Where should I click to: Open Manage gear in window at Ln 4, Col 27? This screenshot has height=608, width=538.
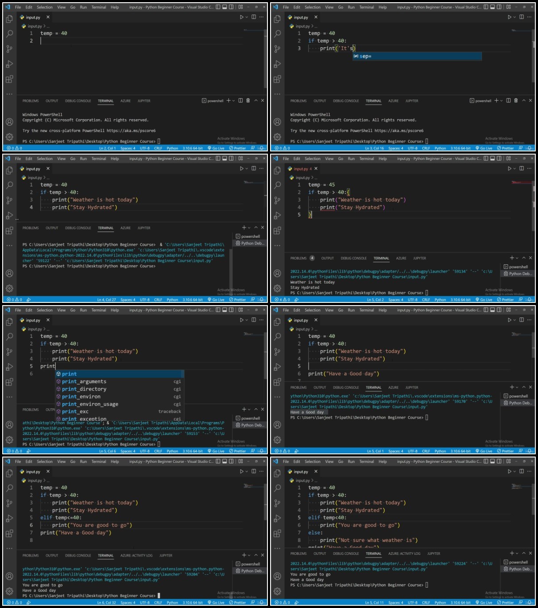click(9, 288)
